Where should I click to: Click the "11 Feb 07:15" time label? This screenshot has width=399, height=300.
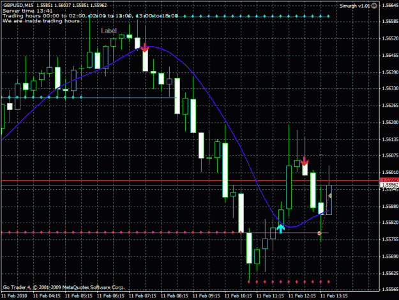(x=142, y=296)
